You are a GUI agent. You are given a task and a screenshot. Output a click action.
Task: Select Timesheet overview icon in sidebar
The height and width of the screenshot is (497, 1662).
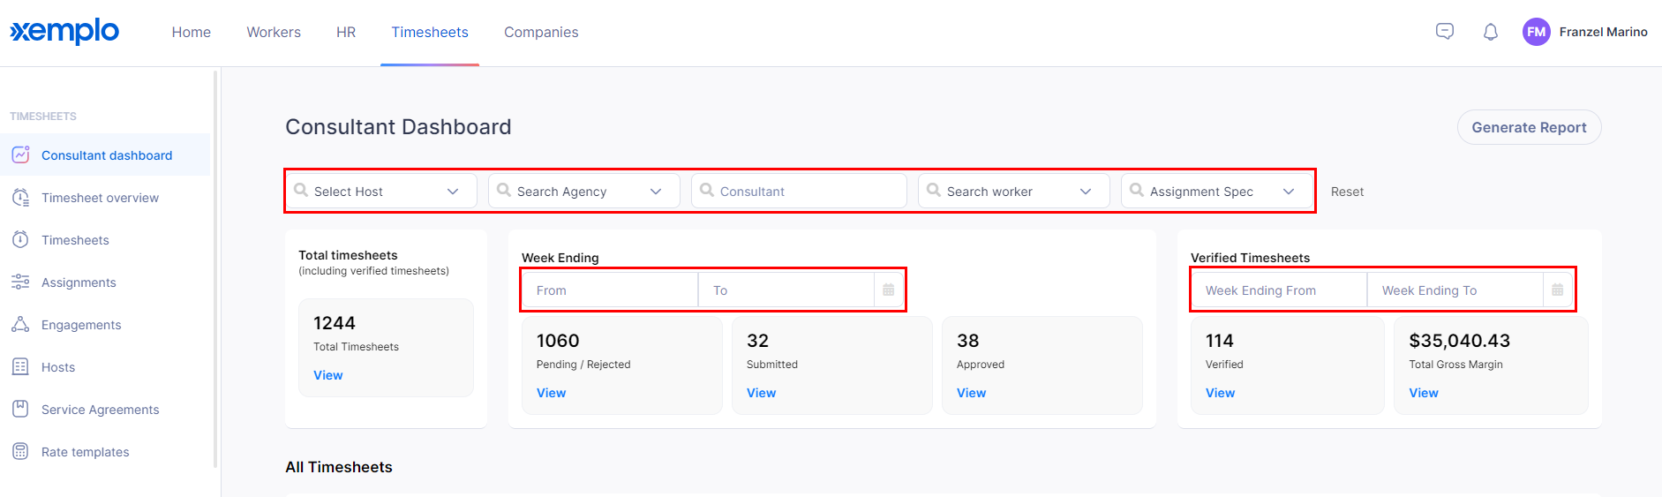coord(20,198)
